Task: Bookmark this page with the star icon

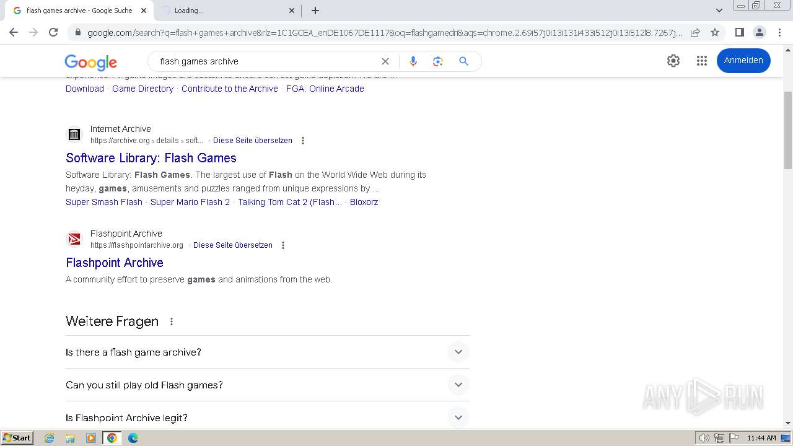Action: click(715, 32)
